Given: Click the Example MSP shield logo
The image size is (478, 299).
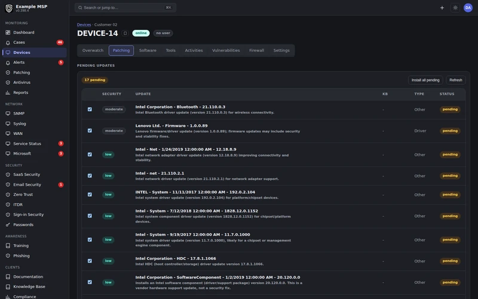Looking at the screenshot, I should (x=9, y=8).
